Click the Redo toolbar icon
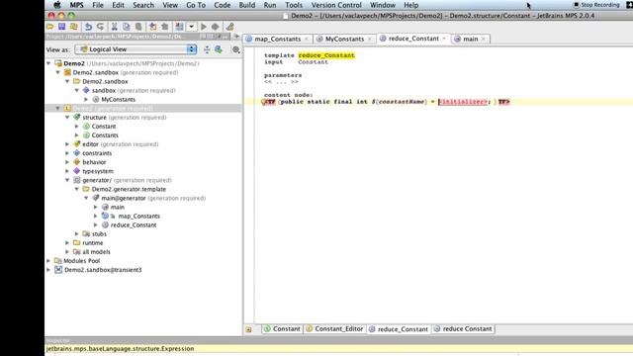Viewport: 633px width, 356px height. [x=100, y=27]
